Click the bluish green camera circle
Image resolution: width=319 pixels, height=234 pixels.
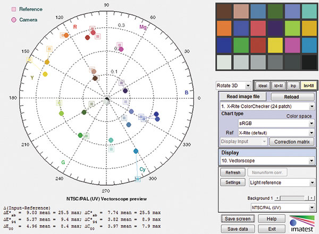(111, 140)
